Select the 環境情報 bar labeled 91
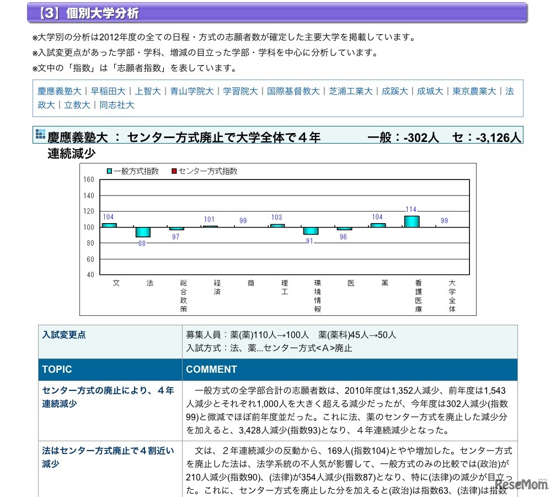This screenshot has width=556, height=497. coord(311,231)
